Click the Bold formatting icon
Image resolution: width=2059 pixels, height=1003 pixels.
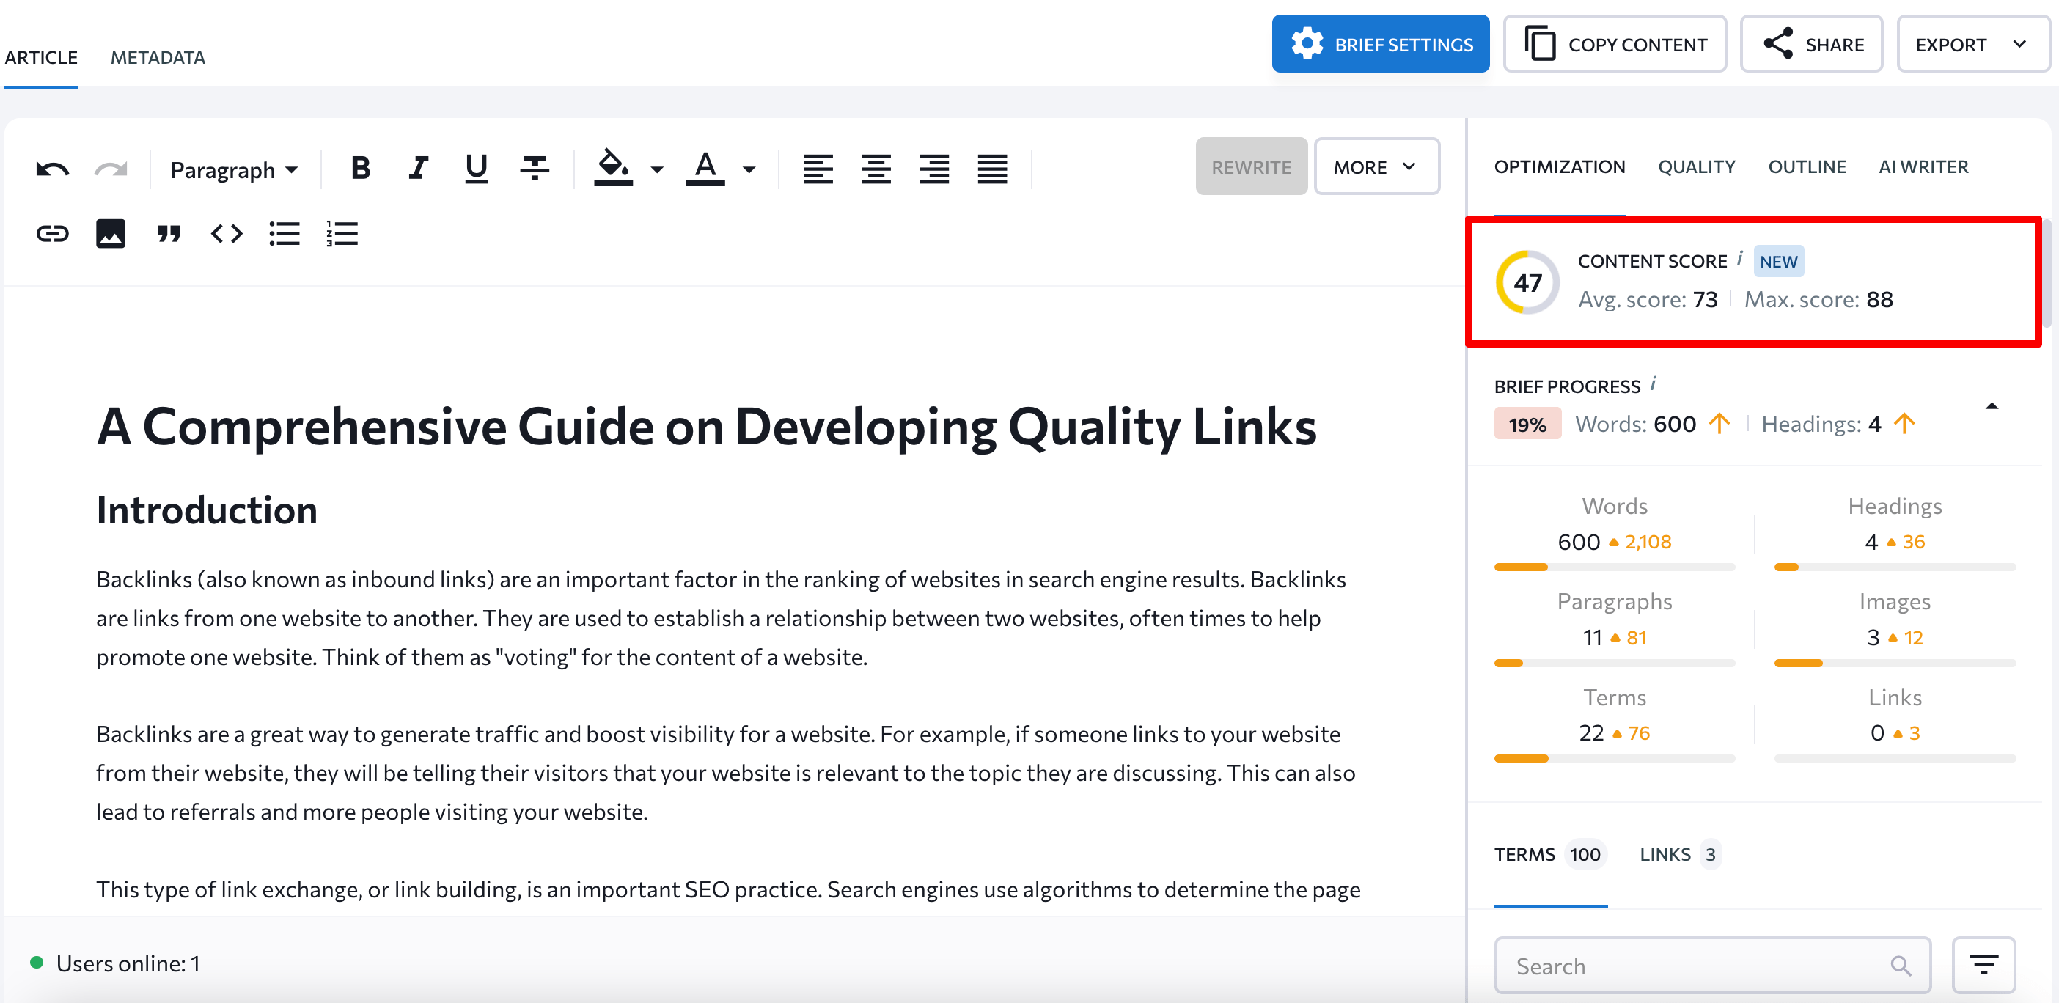pos(360,168)
